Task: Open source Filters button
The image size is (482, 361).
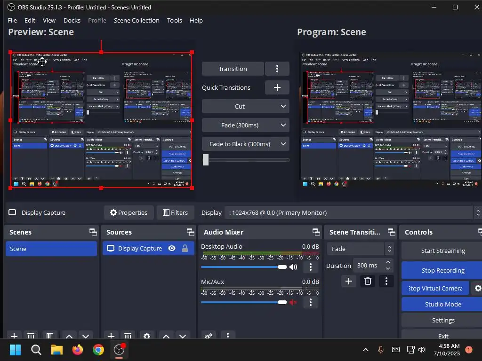Action: coord(175,212)
